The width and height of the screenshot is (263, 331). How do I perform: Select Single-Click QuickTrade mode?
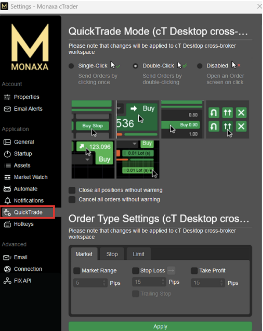click(x=71, y=66)
